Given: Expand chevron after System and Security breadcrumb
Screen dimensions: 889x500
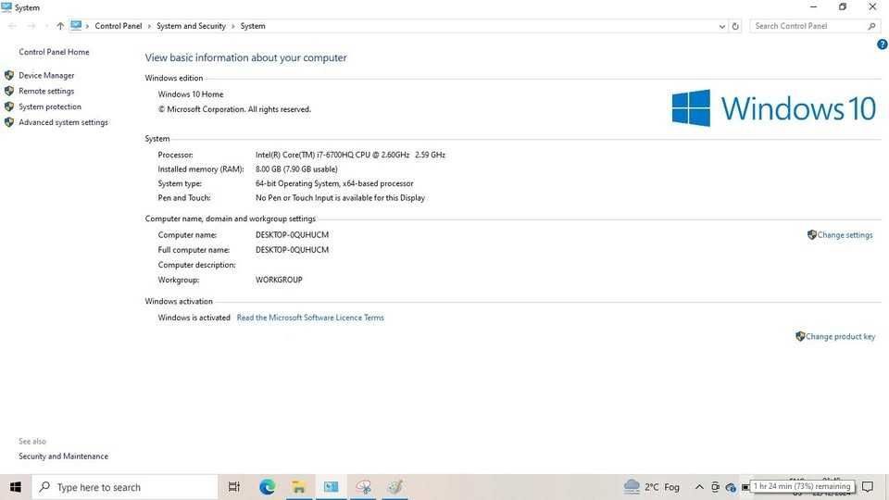Looking at the screenshot, I should (x=232, y=26).
